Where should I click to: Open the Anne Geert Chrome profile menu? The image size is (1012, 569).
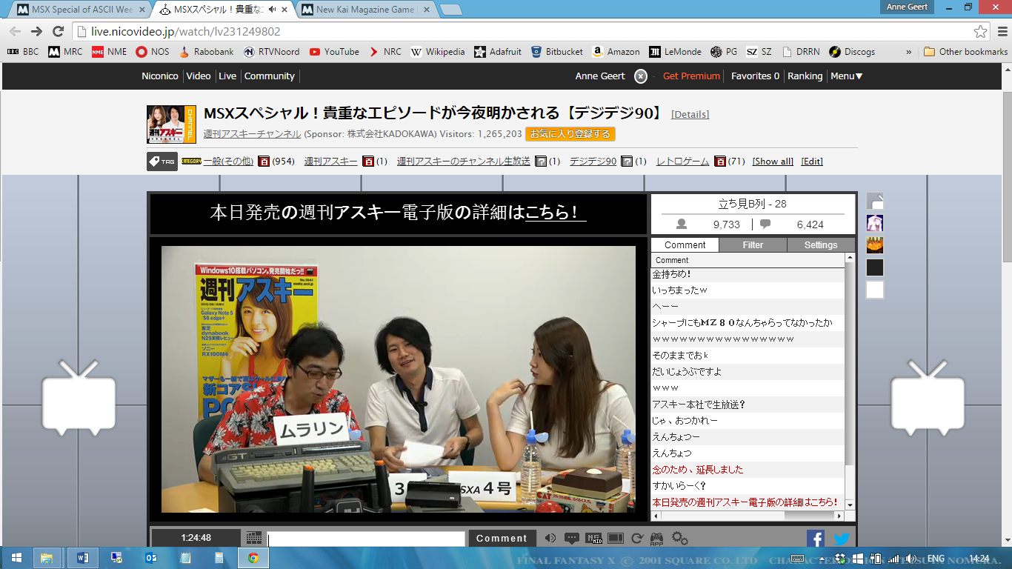click(x=908, y=7)
